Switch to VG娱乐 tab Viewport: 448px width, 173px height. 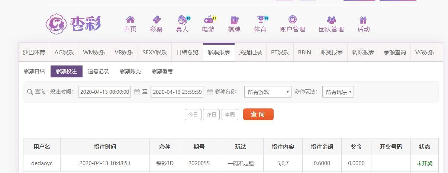click(x=425, y=52)
